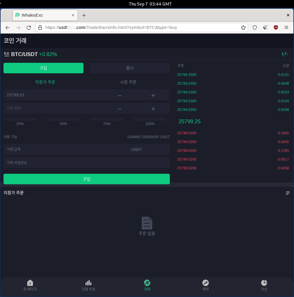Open the Firefox hamburger menu
294x297 pixels.
(286, 28)
